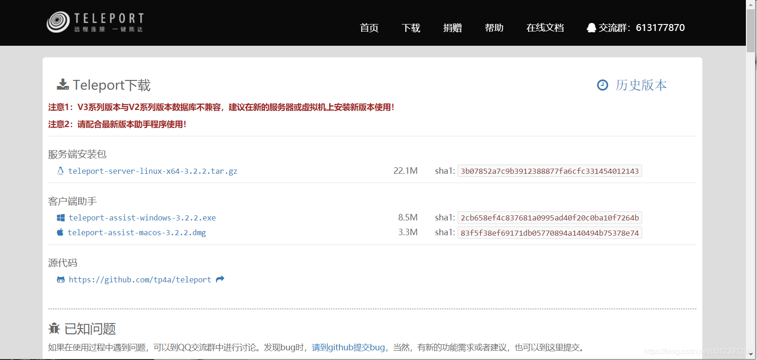757x360 pixels.
Task: Click the download tray icon beside Teleport下载
Action: [x=63, y=85]
